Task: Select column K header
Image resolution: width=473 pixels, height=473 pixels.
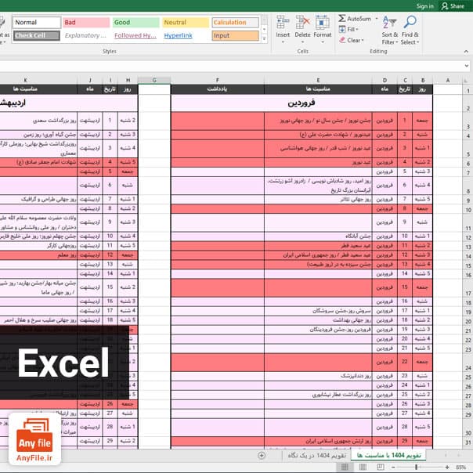Action: click(x=26, y=80)
